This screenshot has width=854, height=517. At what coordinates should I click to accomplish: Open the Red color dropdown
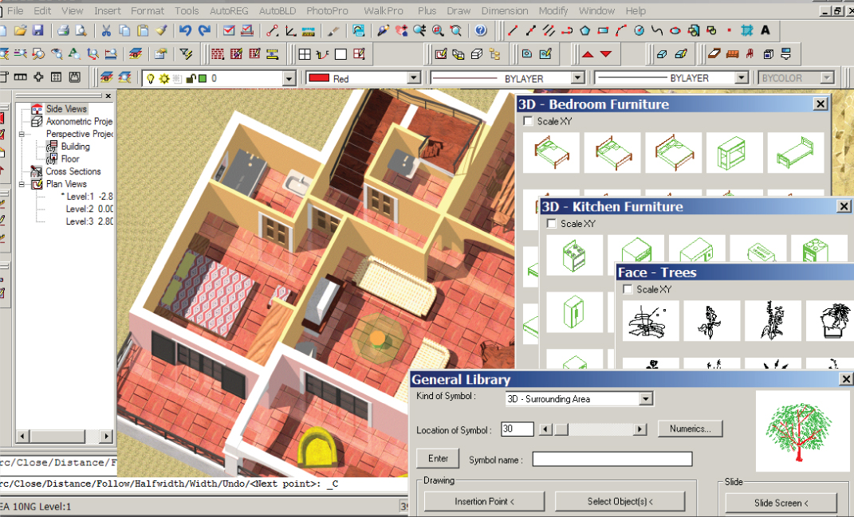tap(413, 78)
